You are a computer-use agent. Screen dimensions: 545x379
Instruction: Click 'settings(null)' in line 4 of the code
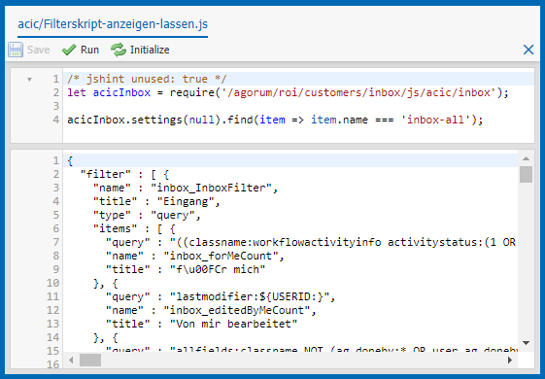click(x=176, y=120)
